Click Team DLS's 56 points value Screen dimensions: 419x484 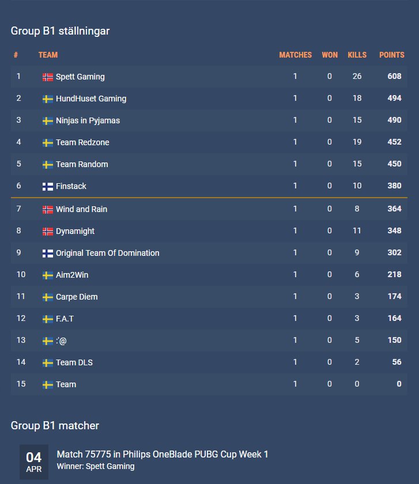click(397, 362)
